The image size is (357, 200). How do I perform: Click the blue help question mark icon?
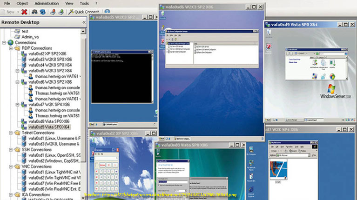coord(107,12)
